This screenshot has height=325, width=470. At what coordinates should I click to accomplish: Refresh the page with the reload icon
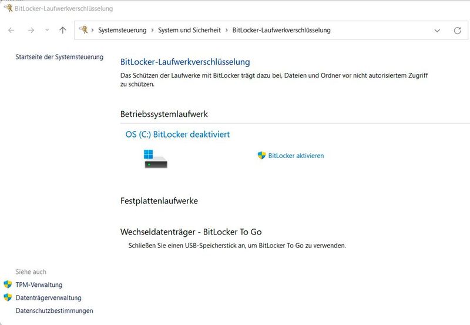458,31
